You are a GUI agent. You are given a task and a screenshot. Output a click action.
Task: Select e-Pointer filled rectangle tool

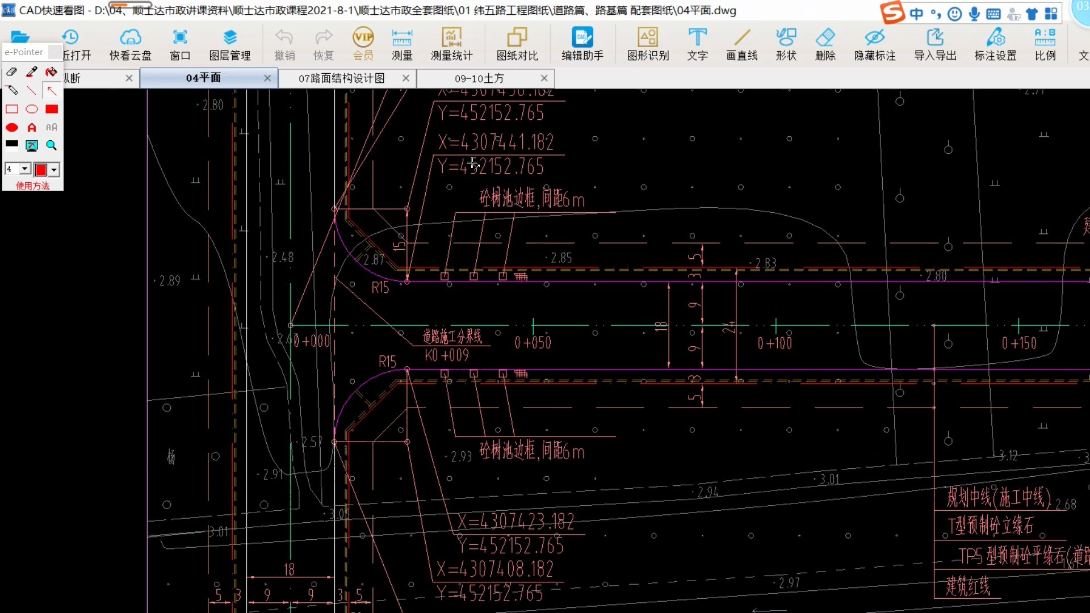pyautogui.click(x=52, y=109)
